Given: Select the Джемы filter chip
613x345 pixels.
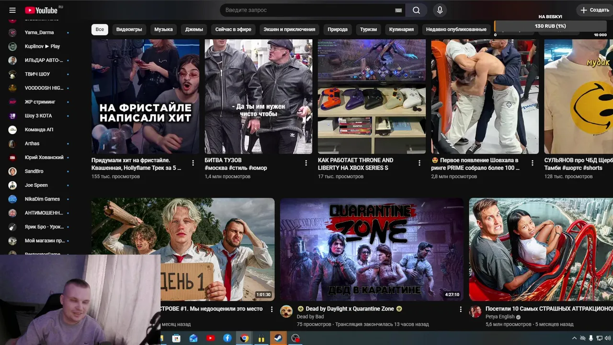Looking at the screenshot, I should point(194,29).
